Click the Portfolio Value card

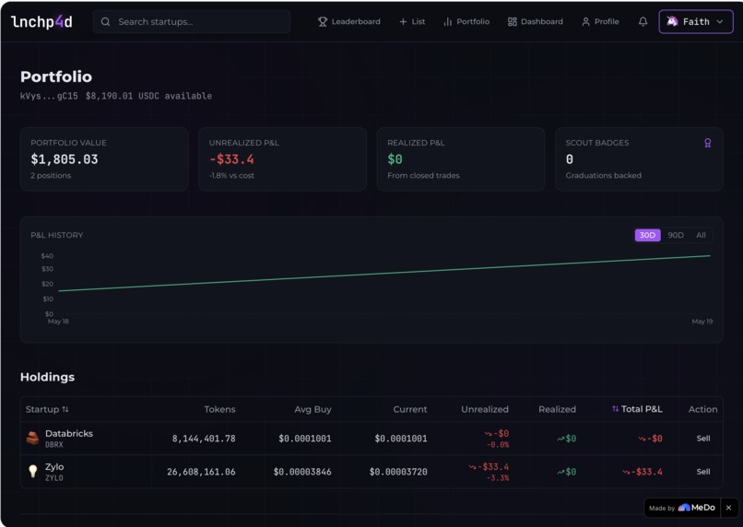coord(104,159)
